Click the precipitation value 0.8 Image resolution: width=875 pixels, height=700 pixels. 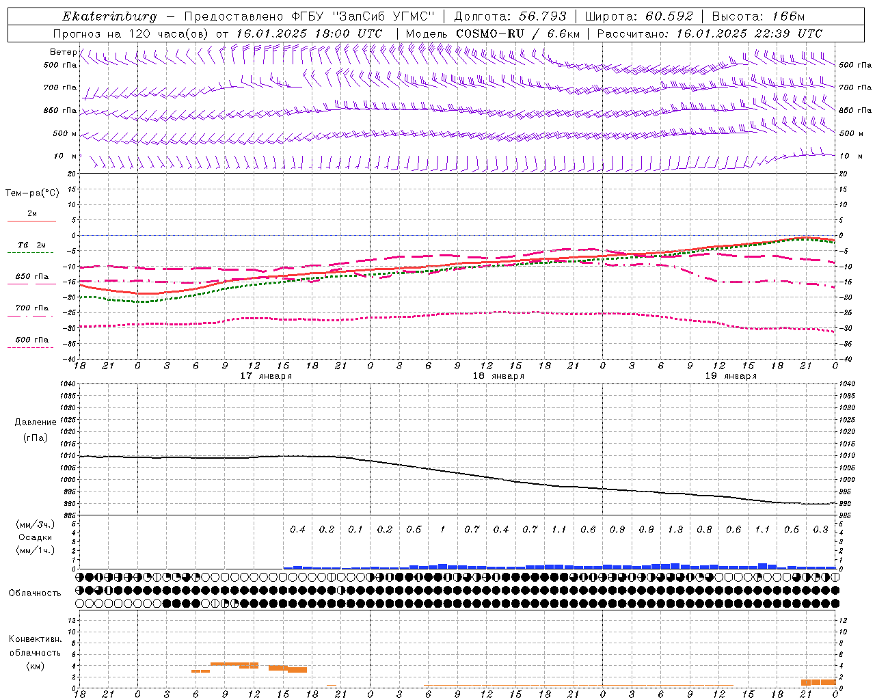pos(704,530)
